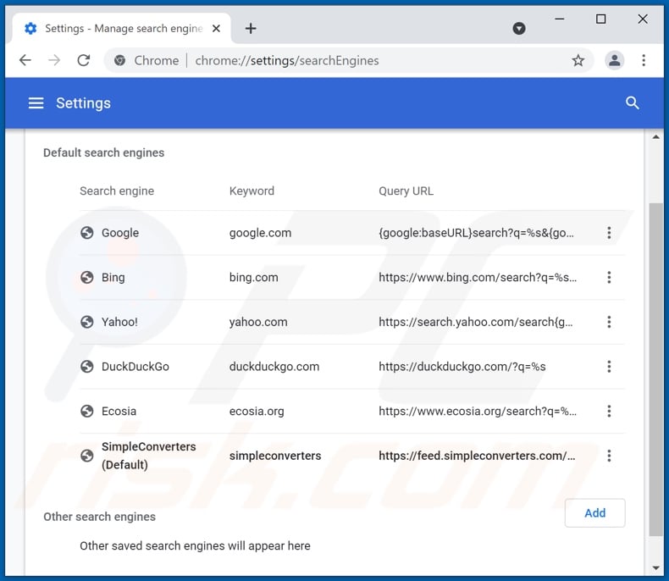Open more actions for Google
Viewport: 669px width, 581px height.
tap(609, 233)
